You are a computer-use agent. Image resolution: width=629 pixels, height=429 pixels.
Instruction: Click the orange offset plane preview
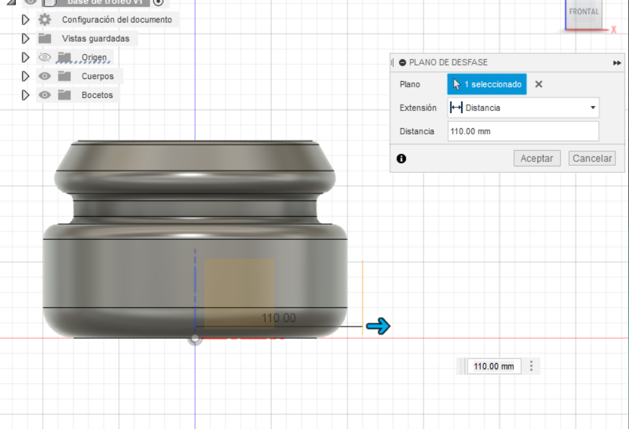click(x=239, y=293)
